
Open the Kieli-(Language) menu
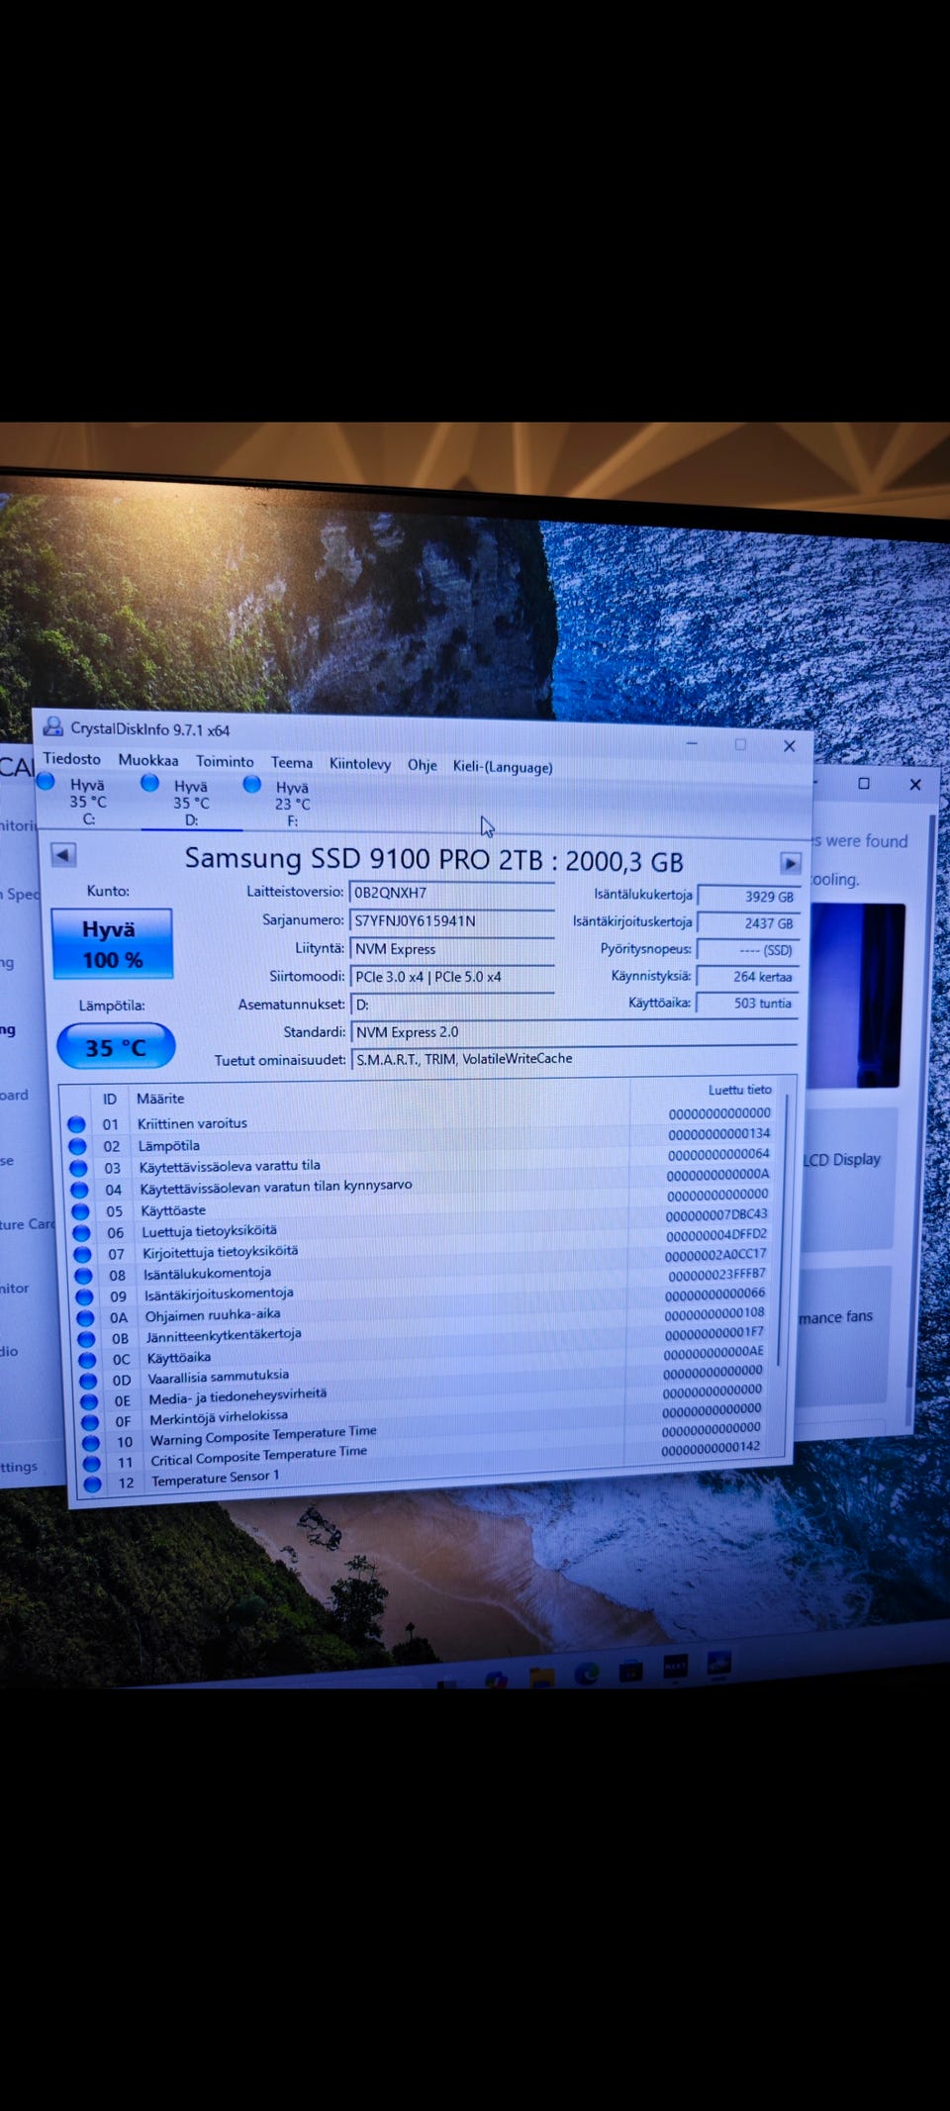coord(503,767)
